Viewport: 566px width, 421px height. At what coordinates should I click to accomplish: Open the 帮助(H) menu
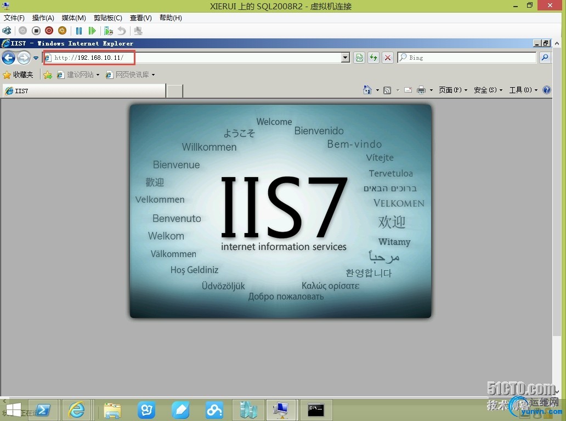(x=171, y=18)
